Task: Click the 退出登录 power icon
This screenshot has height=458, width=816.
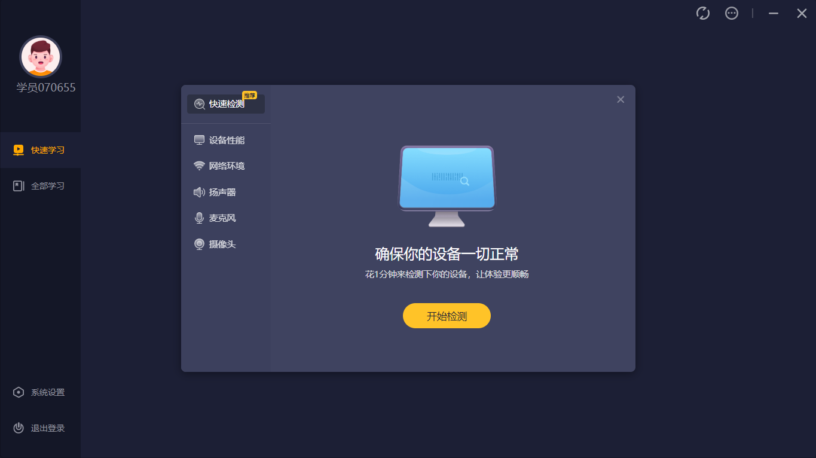Action: pyautogui.click(x=19, y=428)
